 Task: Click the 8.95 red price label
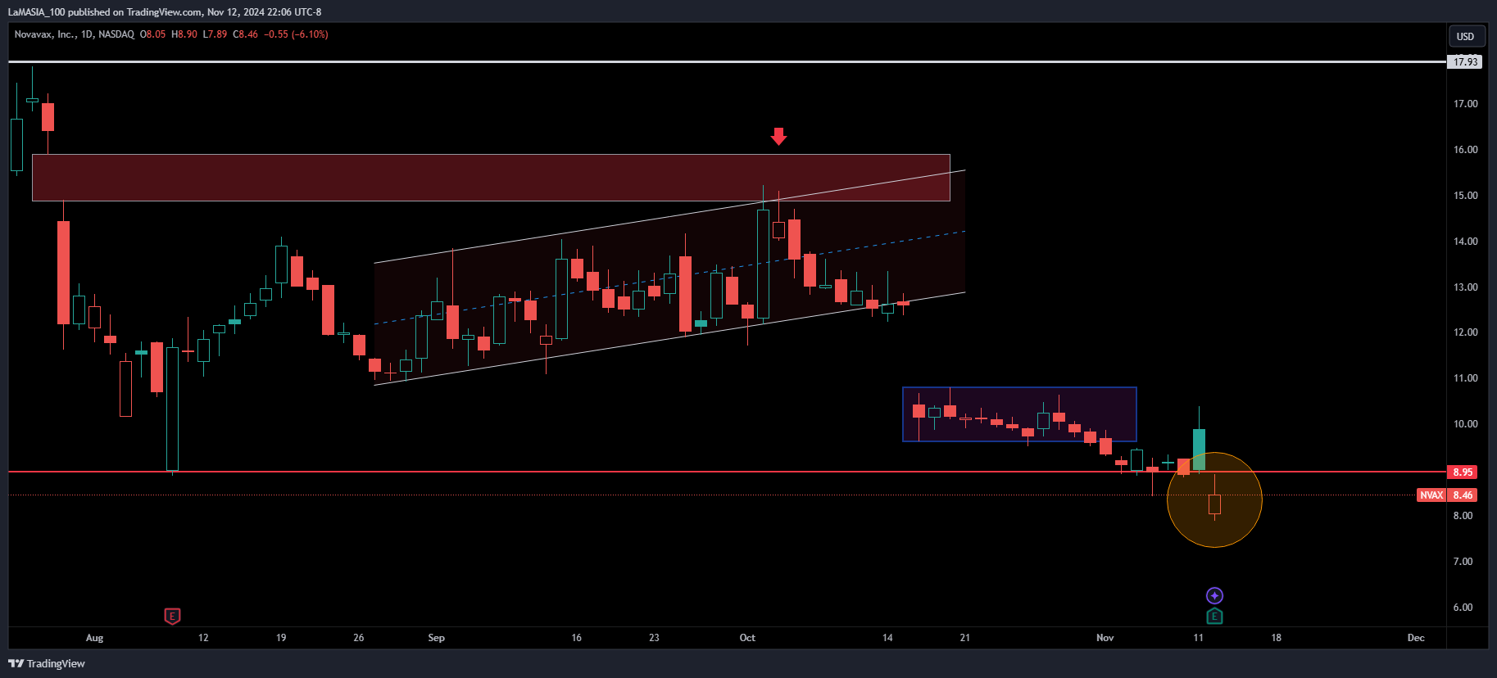click(x=1463, y=472)
